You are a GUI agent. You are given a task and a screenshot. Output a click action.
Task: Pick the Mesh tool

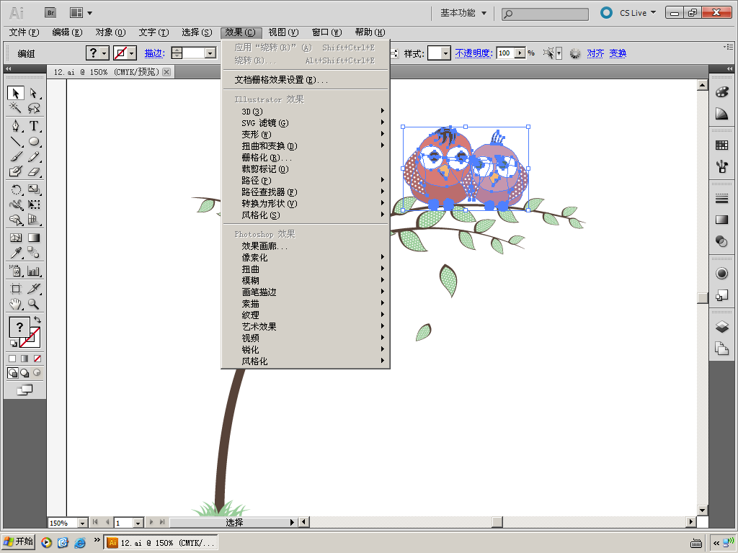[x=16, y=238]
